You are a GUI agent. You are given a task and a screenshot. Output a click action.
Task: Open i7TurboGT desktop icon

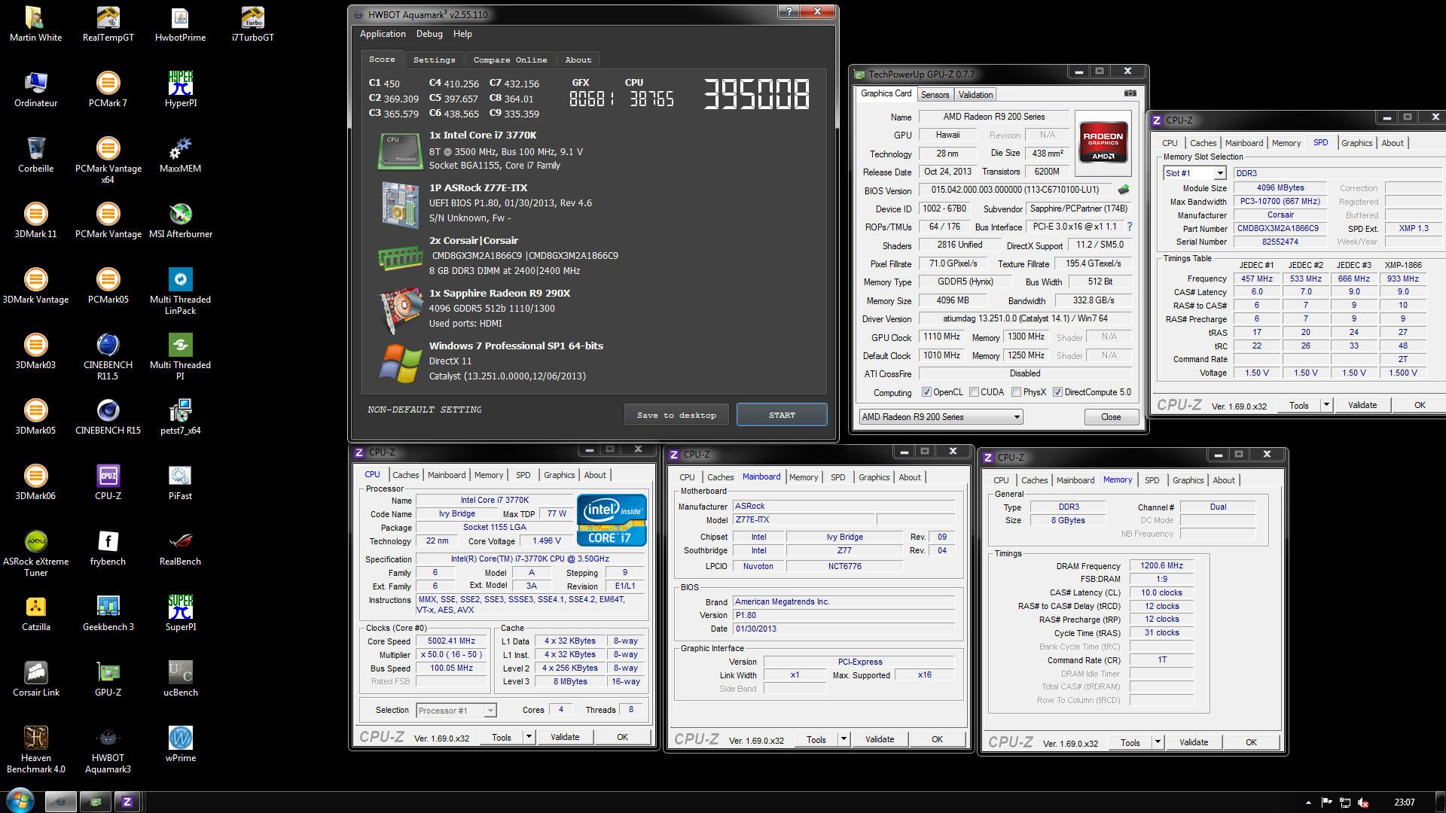point(253,24)
